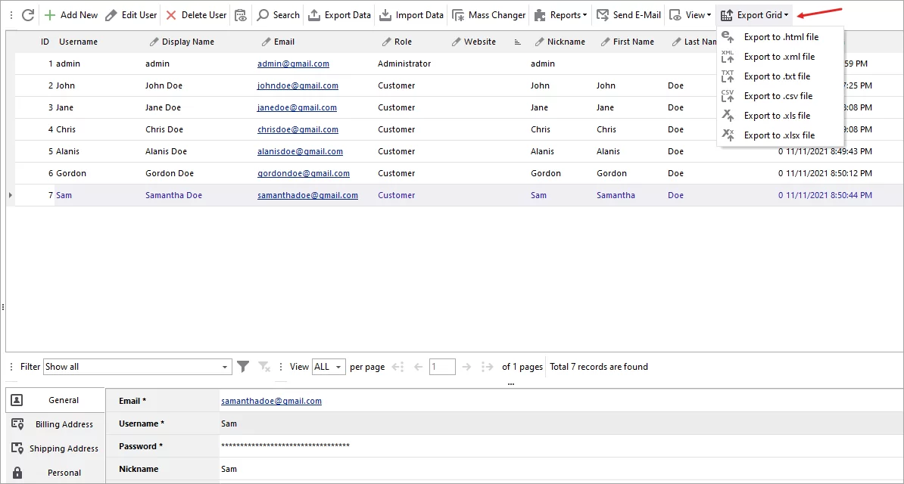Open the Filter dropdown showing Show all
Screen dimensions: 904x484
tap(137, 366)
